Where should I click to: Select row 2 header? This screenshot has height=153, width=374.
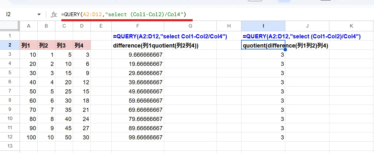point(10,45)
